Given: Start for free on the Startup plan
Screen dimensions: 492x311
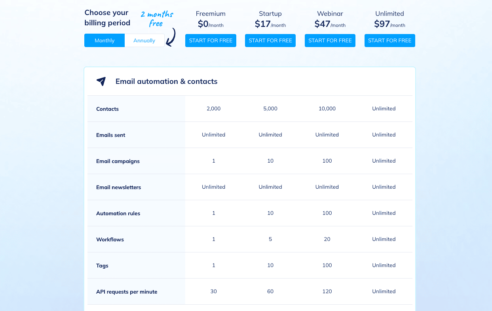Looking at the screenshot, I should [x=270, y=40].
